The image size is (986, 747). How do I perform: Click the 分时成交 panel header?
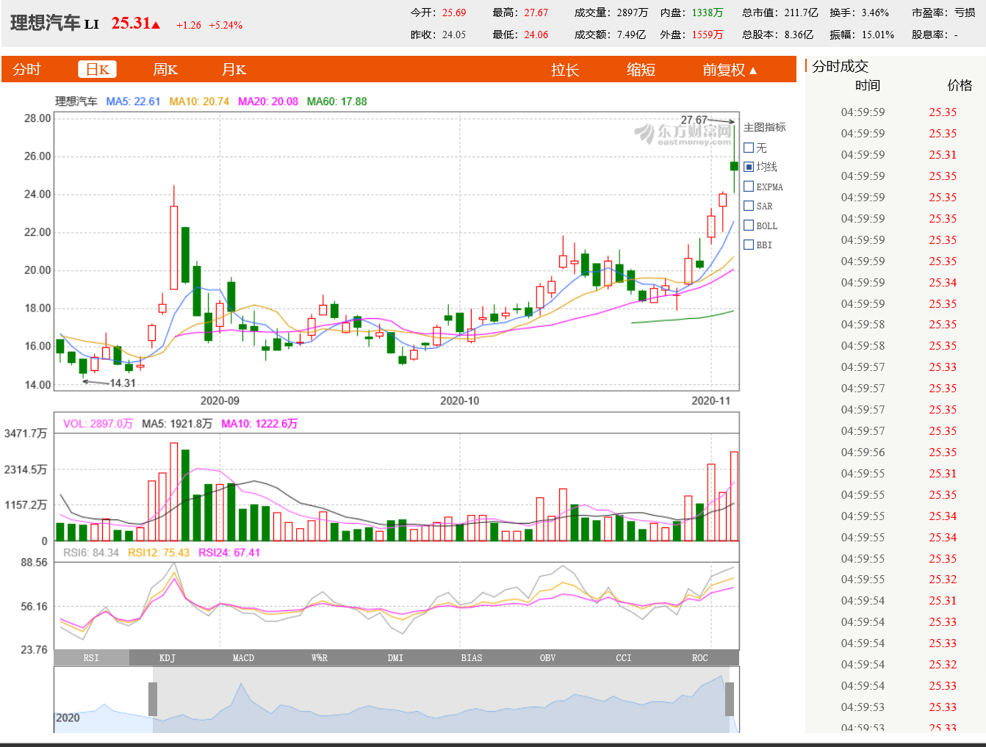click(841, 66)
